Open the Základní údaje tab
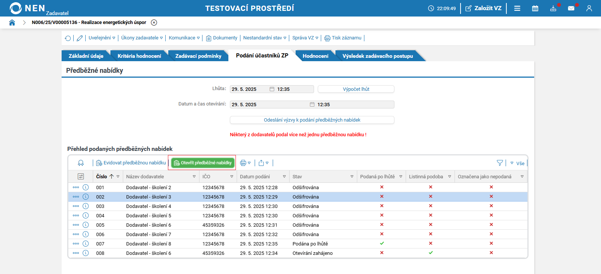Screen dimensions: 601x274 86,56
